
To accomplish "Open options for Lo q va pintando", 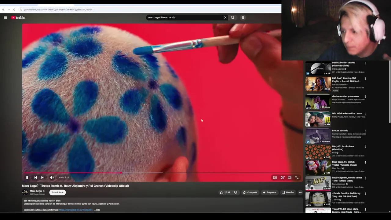I will tap(366, 131).
